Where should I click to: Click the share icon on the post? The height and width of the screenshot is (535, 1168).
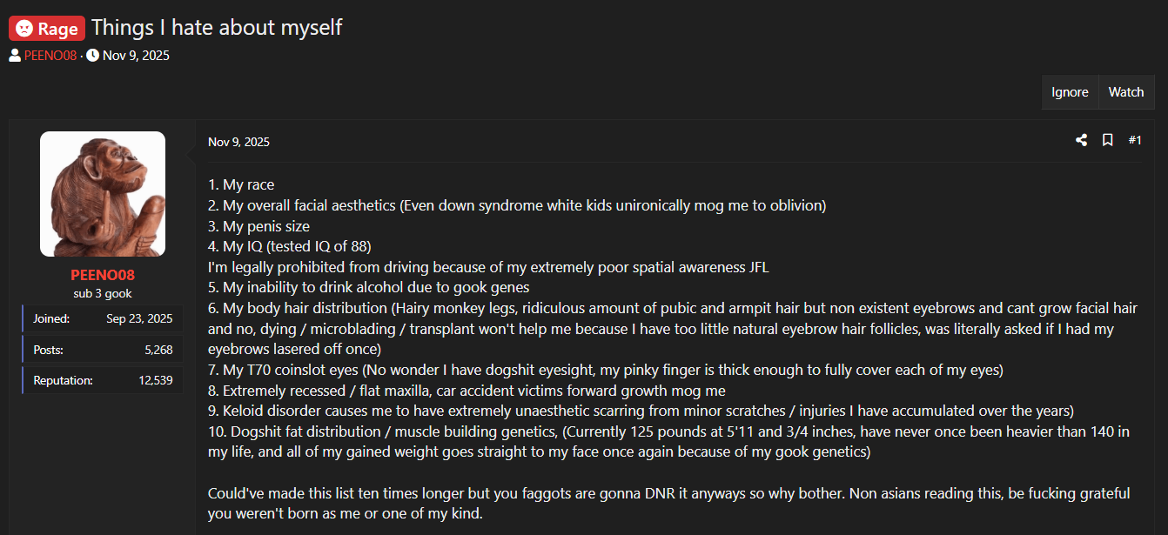coord(1081,140)
